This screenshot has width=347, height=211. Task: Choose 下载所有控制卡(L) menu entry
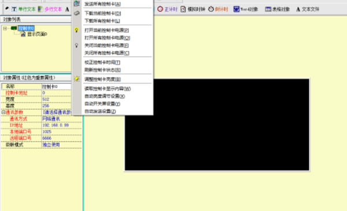click(x=102, y=21)
